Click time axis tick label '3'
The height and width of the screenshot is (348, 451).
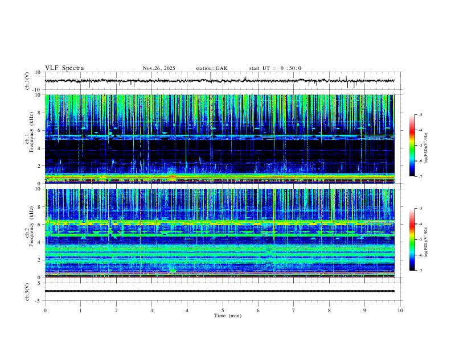pyautogui.click(x=151, y=310)
